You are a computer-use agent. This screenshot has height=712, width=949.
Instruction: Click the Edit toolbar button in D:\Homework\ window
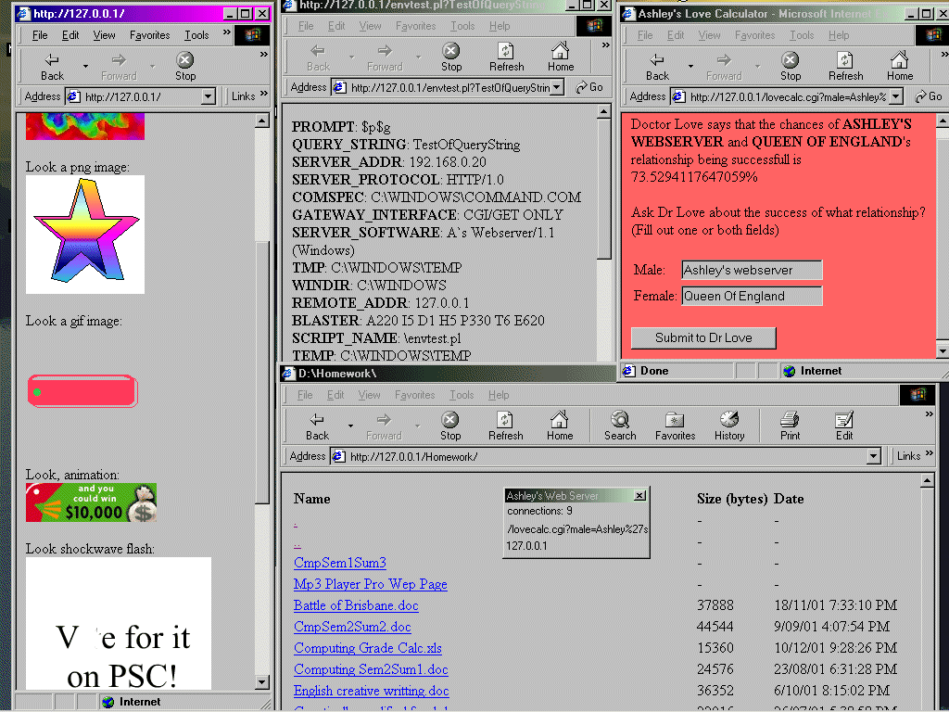(844, 426)
